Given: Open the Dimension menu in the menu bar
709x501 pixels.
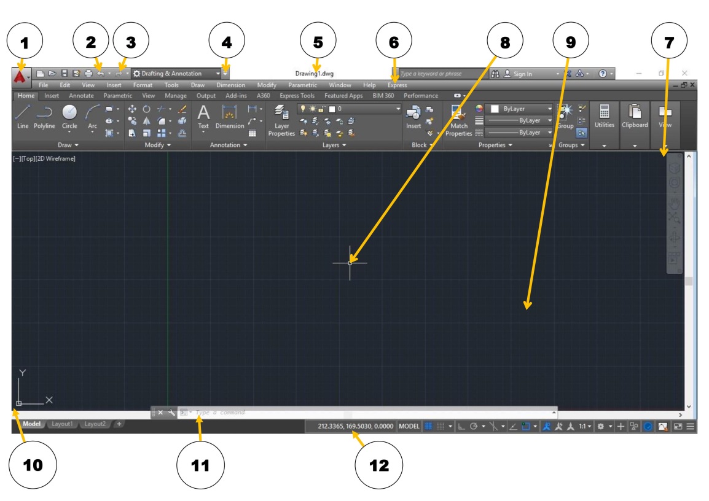Looking at the screenshot, I should pyautogui.click(x=230, y=85).
